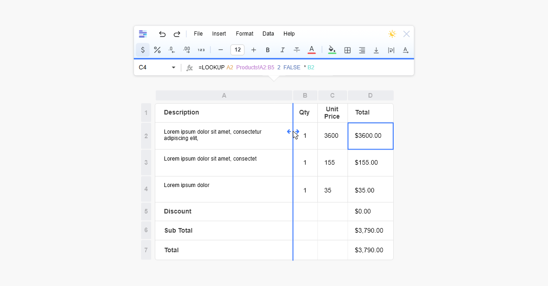Click the LOOKUP formula in formula bar

coord(257,68)
